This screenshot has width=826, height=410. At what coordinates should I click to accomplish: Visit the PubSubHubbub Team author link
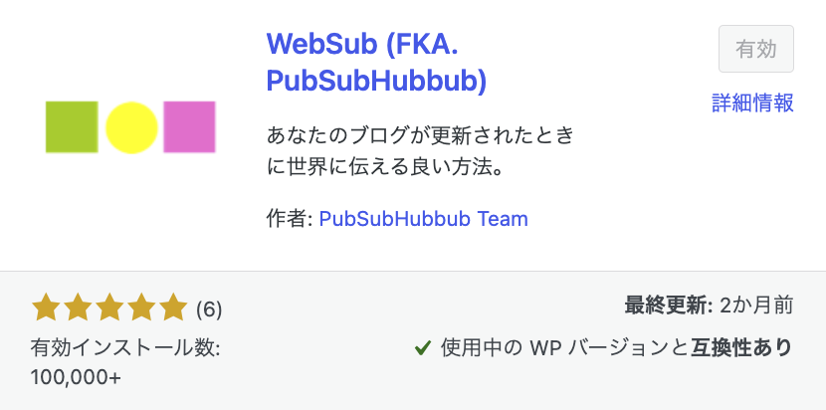click(424, 219)
